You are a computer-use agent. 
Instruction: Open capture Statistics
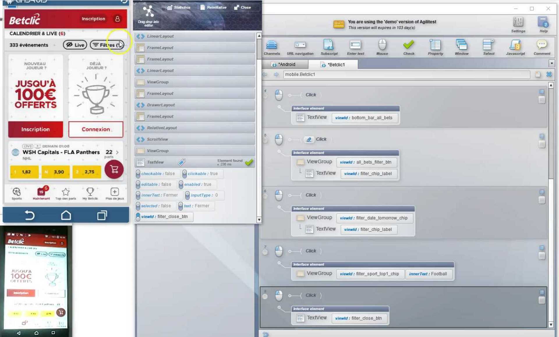[178, 7]
